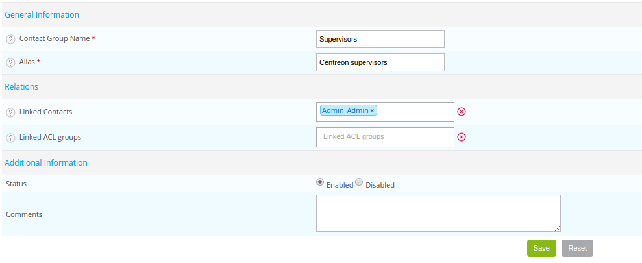Image resolution: width=642 pixels, height=263 pixels.
Task: Focus the Alias field containing Centreon supervisors
Action: pos(380,62)
